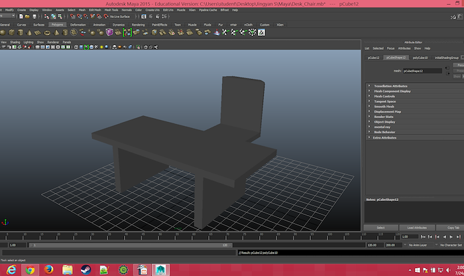Open the viewport Shading menu
This screenshot has width=464, height=276.
[15, 42]
